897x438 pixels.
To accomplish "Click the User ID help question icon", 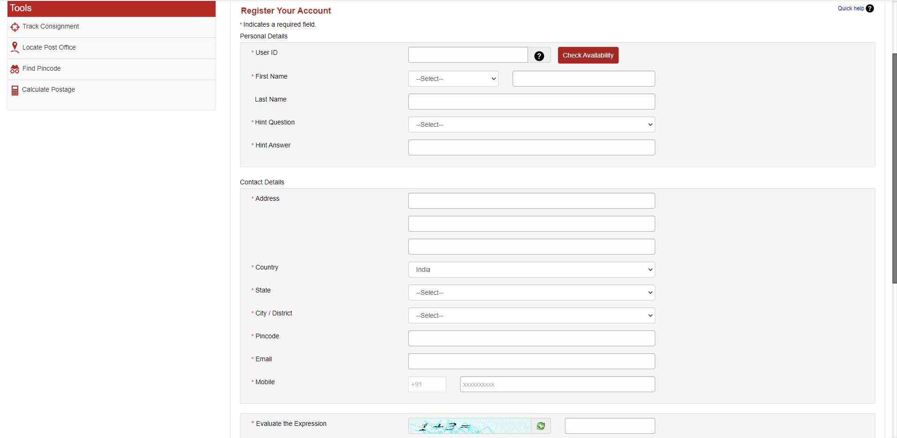I will pos(539,56).
